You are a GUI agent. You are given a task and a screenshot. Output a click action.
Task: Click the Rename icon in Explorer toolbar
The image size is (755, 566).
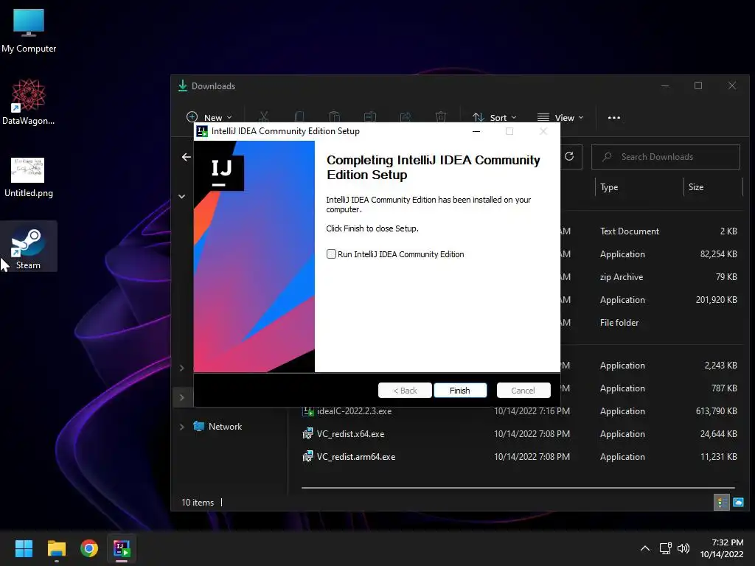click(370, 117)
